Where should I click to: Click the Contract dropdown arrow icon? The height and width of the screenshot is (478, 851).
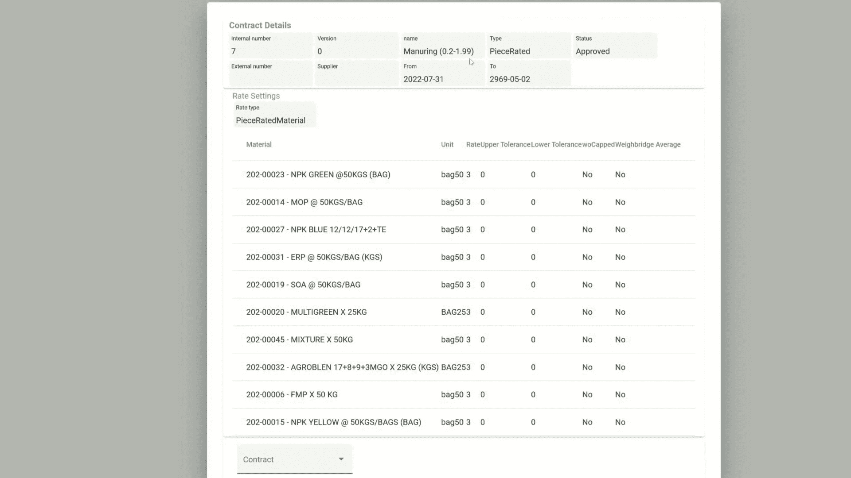(x=341, y=459)
